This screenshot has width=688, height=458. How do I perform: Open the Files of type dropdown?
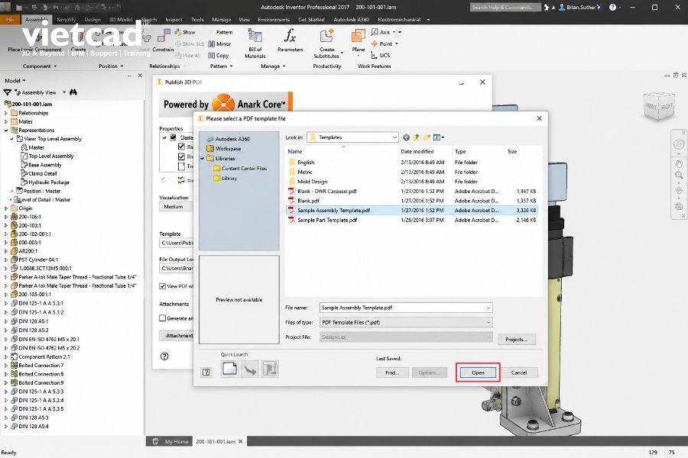click(x=488, y=323)
